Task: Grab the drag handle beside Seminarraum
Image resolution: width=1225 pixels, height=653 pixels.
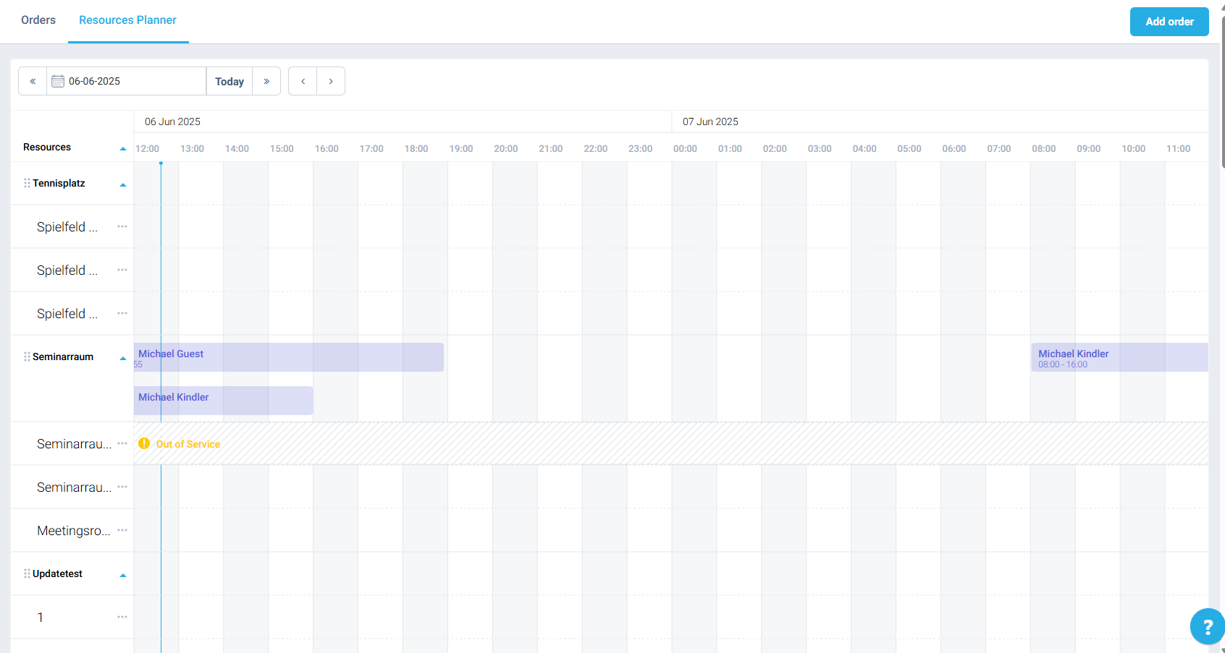Action: pyautogui.click(x=27, y=357)
